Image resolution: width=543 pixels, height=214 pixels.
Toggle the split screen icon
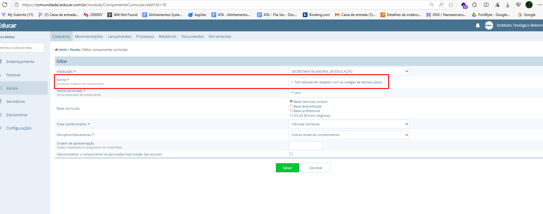486,5
